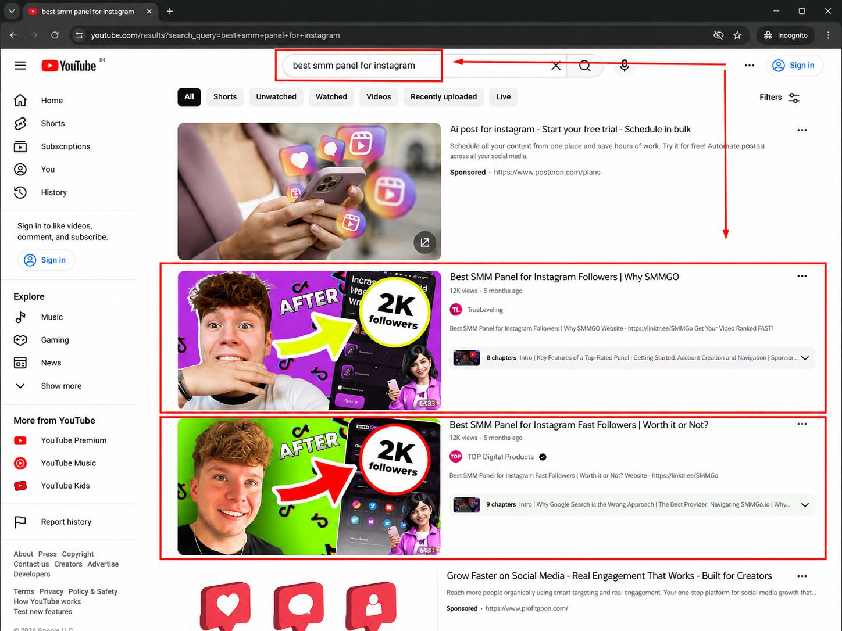
Task: Open the TrueLeveling channel link
Action: coord(485,310)
